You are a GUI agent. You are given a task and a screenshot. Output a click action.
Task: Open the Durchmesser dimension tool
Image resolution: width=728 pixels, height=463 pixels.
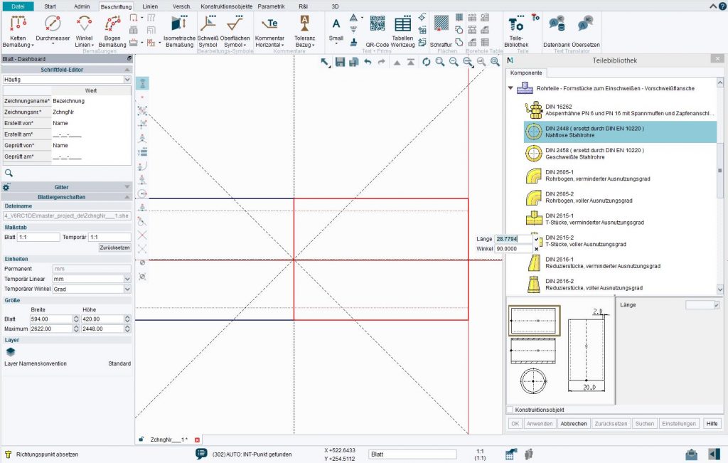pos(53,23)
